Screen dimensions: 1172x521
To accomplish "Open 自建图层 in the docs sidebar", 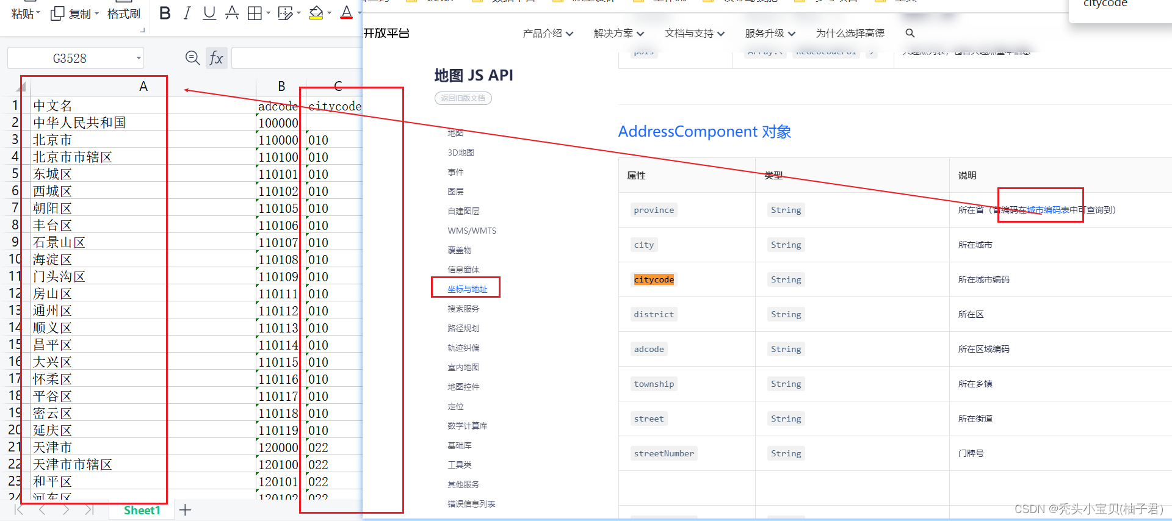I will pyautogui.click(x=463, y=211).
